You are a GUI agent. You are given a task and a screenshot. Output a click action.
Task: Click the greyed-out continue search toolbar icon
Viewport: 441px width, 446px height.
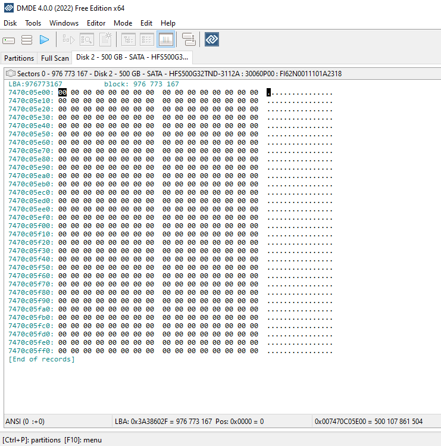[x=68, y=39]
